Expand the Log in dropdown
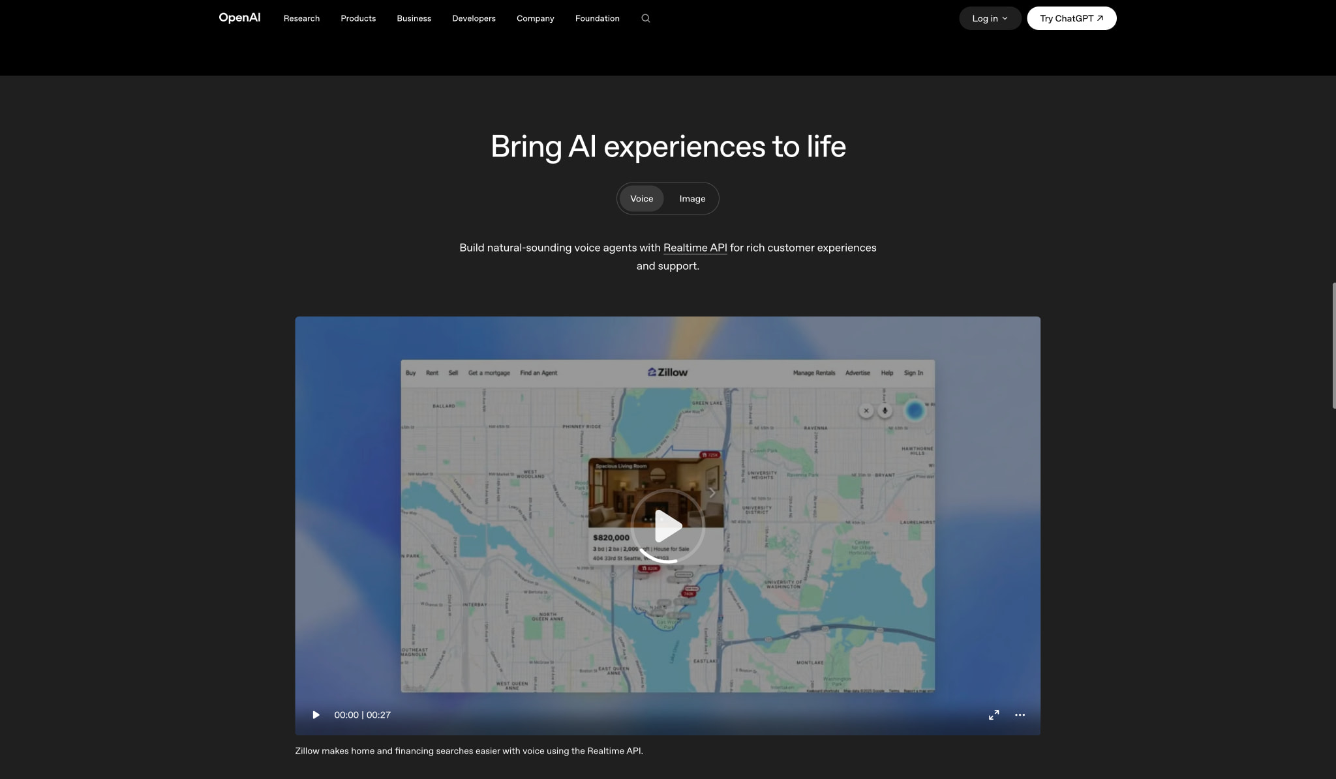 coord(990,18)
